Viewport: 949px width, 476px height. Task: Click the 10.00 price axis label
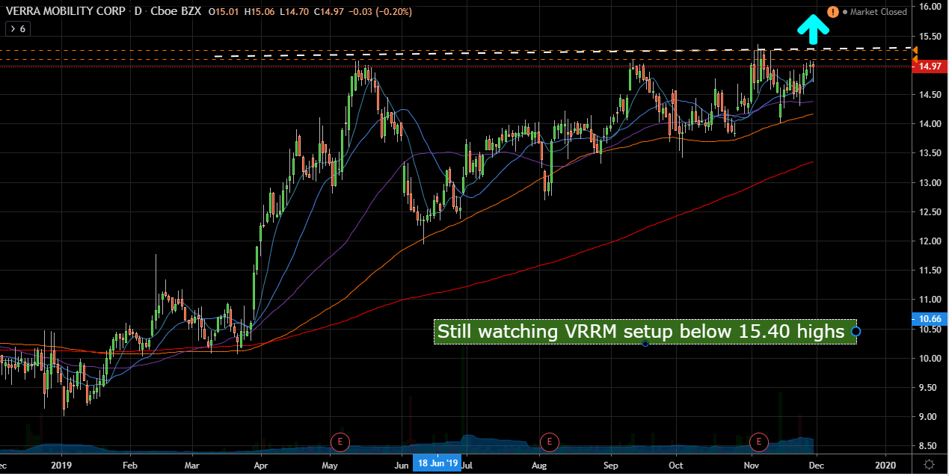930,359
